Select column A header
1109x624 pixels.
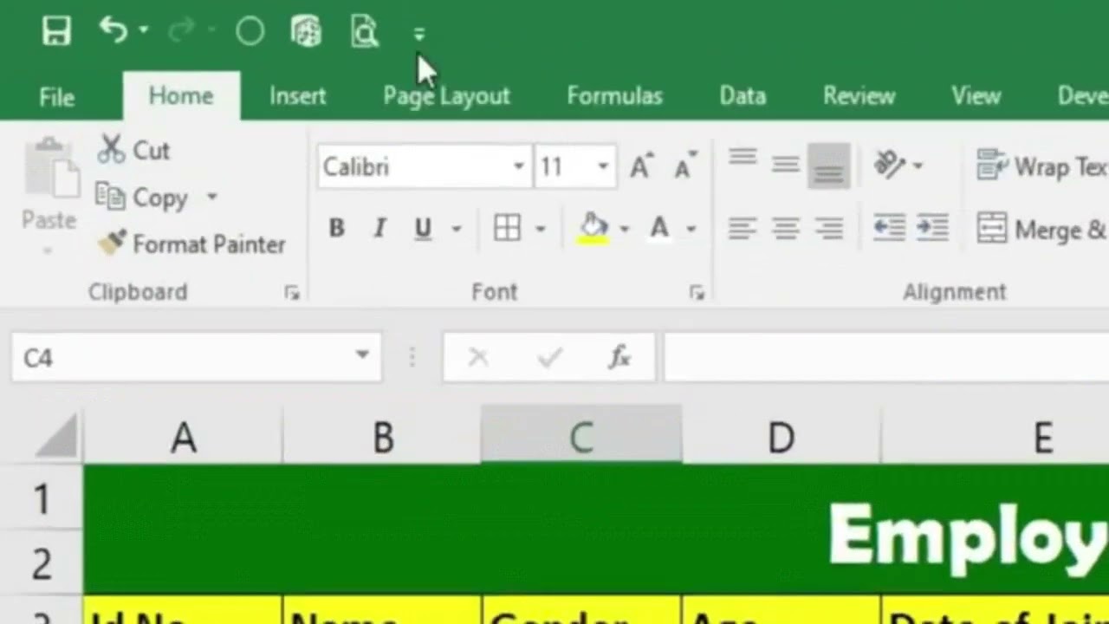pos(183,437)
